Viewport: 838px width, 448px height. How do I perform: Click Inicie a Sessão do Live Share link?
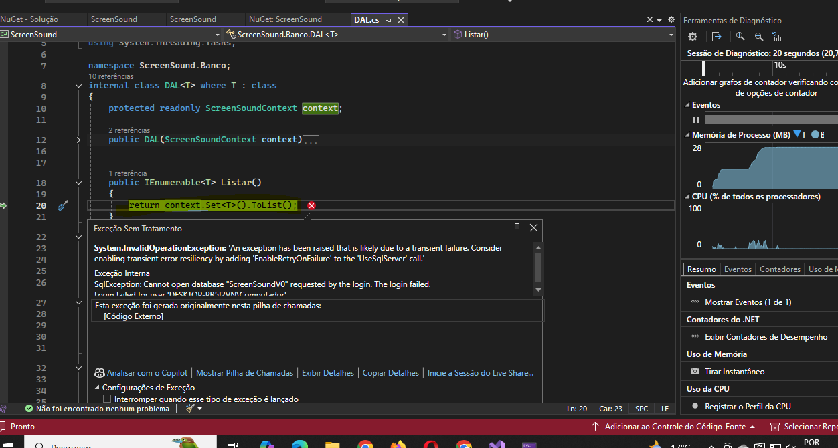click(481, 373)
